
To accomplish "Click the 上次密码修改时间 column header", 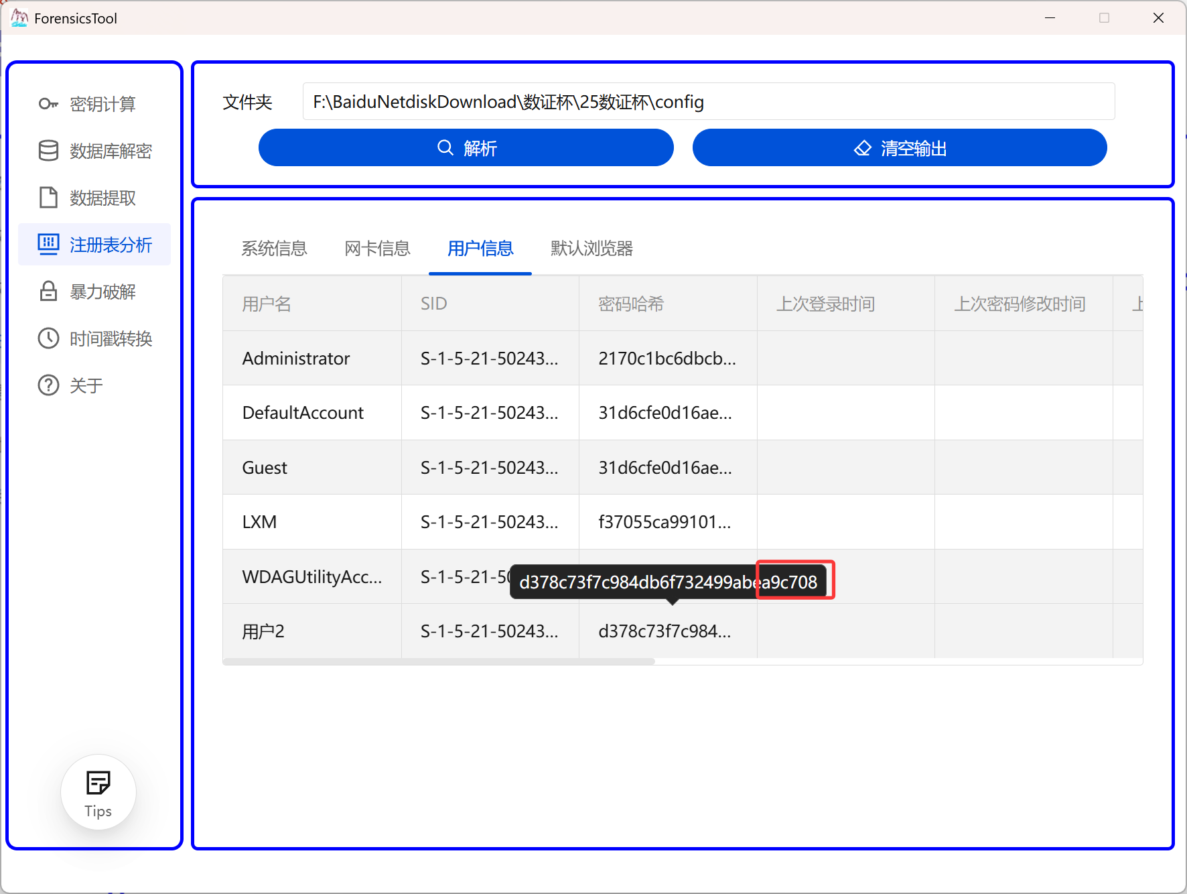I will click(x=1024, y=304).
